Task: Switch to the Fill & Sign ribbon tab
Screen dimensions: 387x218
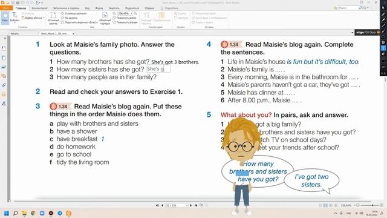Action: 66,8
